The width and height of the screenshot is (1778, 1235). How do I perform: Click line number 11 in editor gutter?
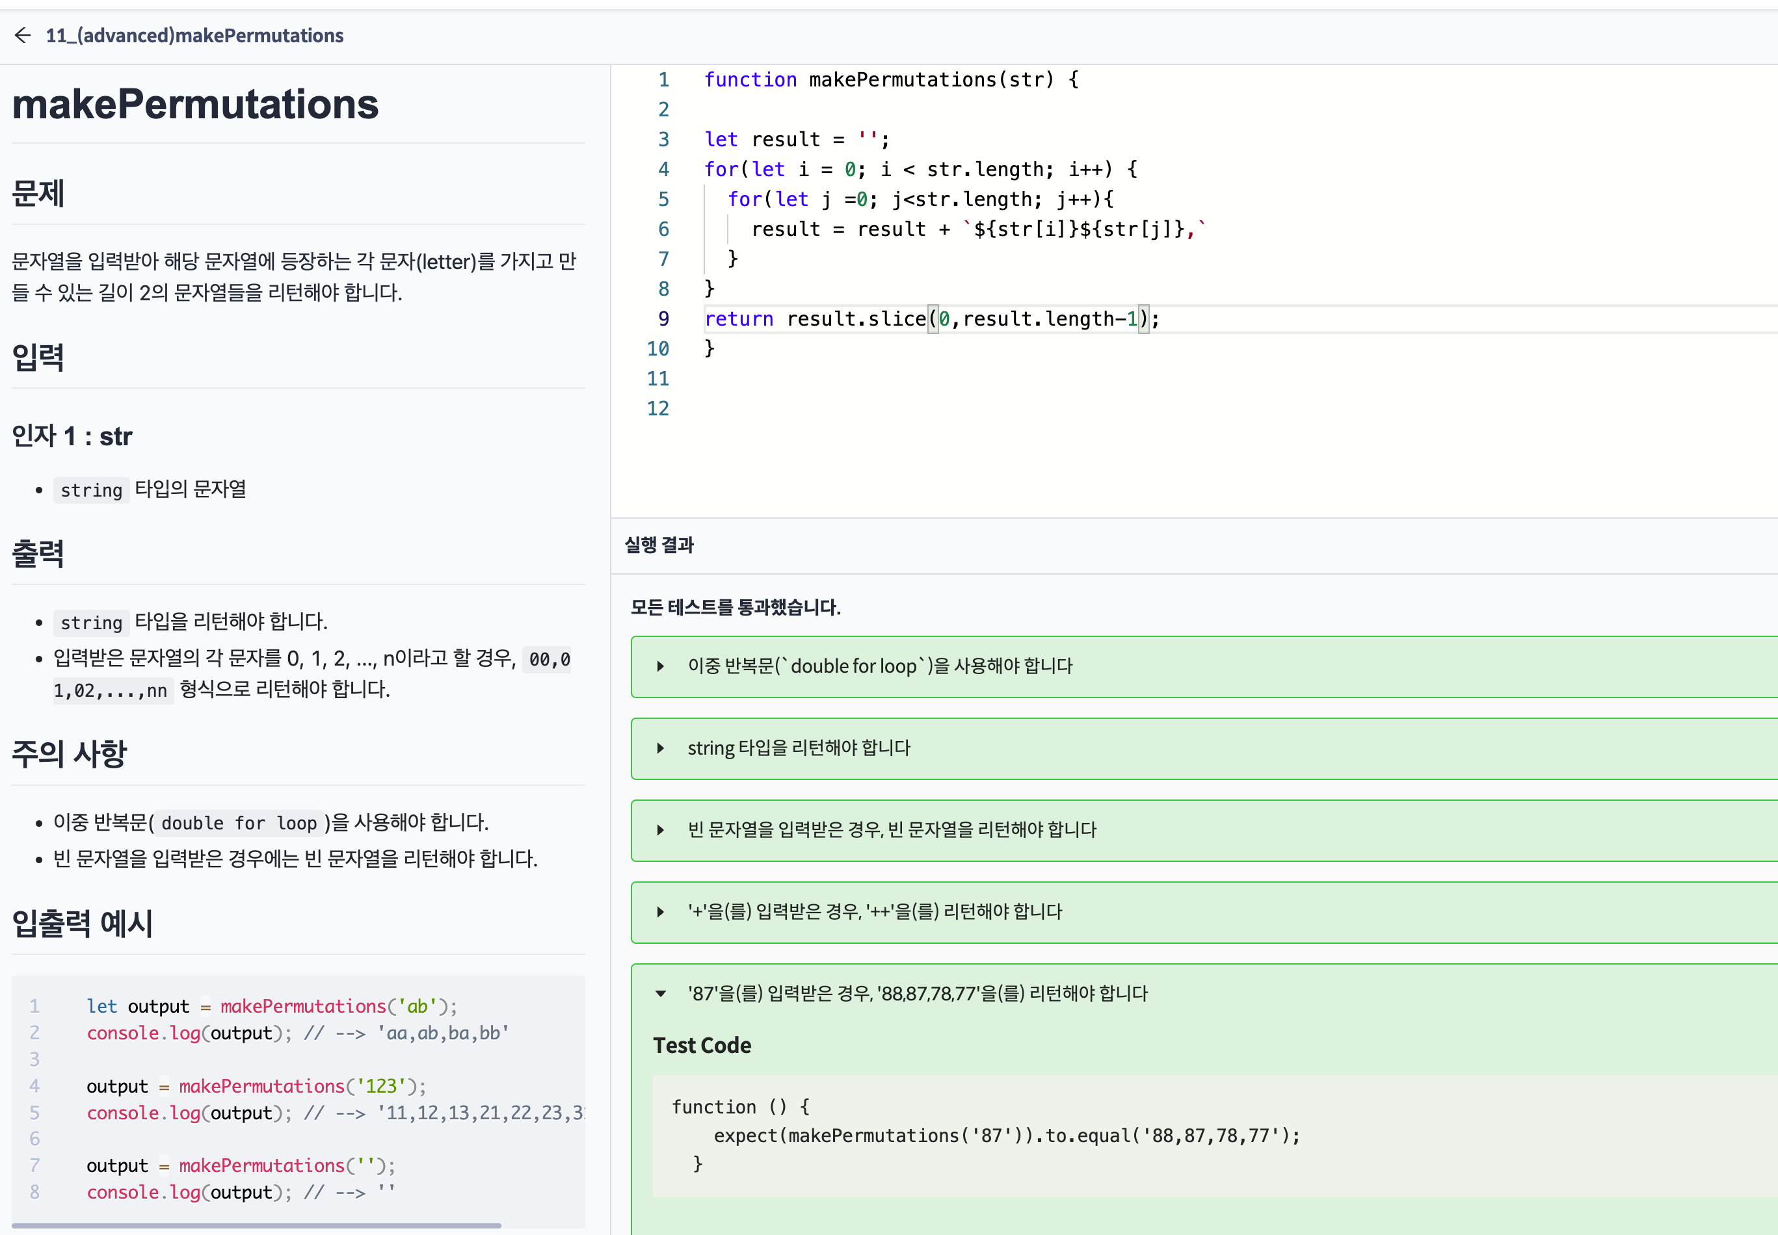658,378
